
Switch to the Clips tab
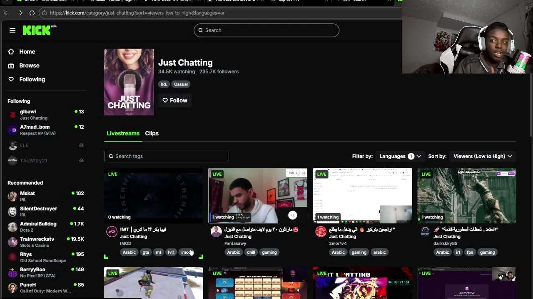coord(152,133)
